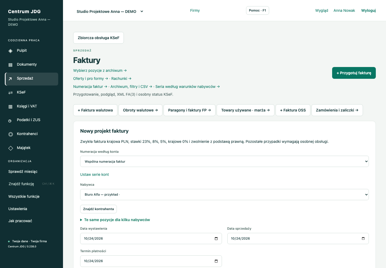Open the KSeF menu item
The width and height of the screenshot is (386, 268).
pos(32,92)
